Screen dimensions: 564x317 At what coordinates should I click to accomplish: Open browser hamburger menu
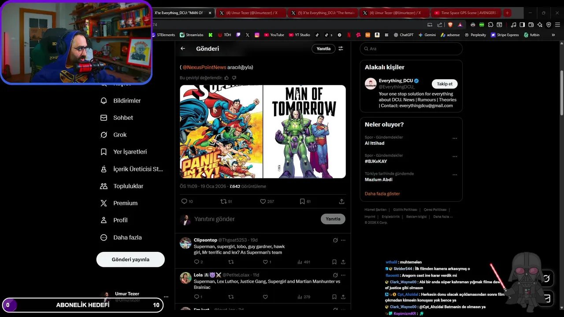557,25
